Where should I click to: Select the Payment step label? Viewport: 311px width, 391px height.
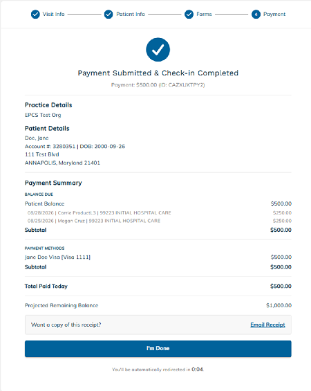point(274,15)
